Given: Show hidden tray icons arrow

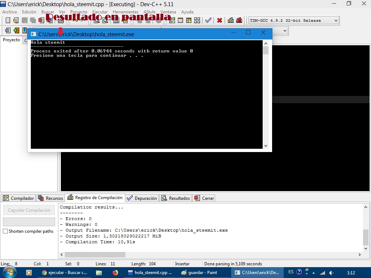Looking at the screenshot, I should [313, 273].
